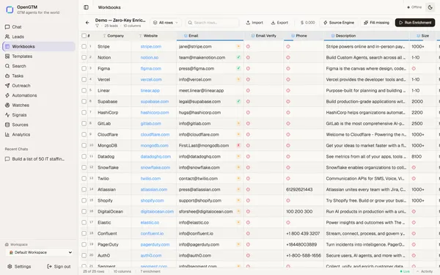The image size is (440, 275).
Task: Click the red status badge beside First.Last@mongodb.com
Action: (238, 145)
